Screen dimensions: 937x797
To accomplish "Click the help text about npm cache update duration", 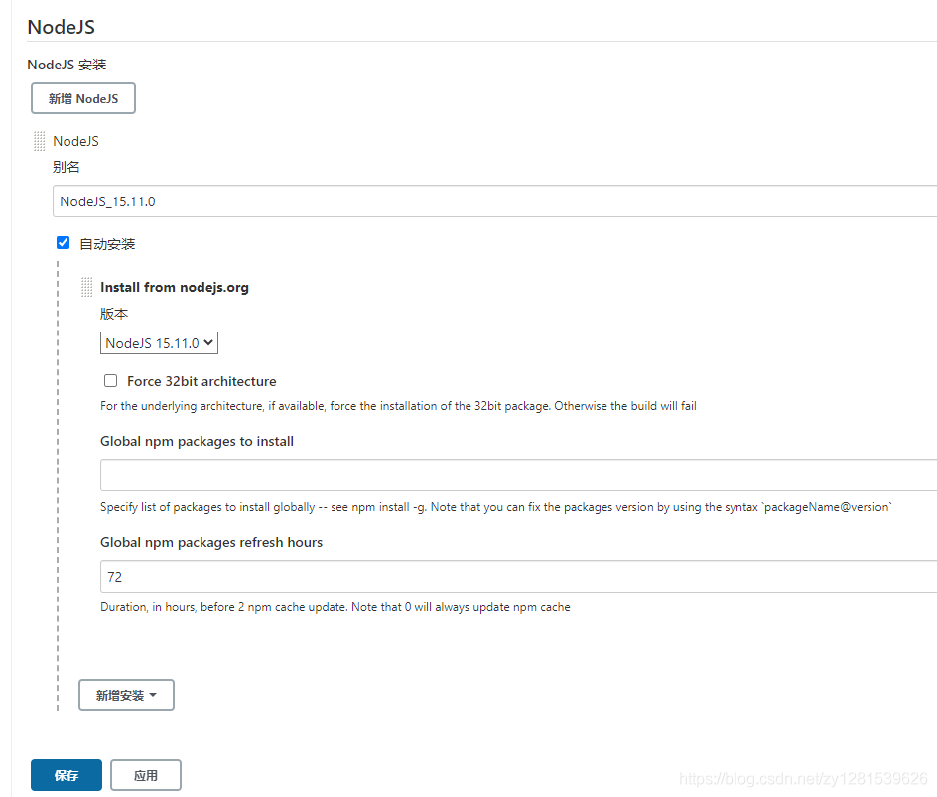I will tap(335, 607).
